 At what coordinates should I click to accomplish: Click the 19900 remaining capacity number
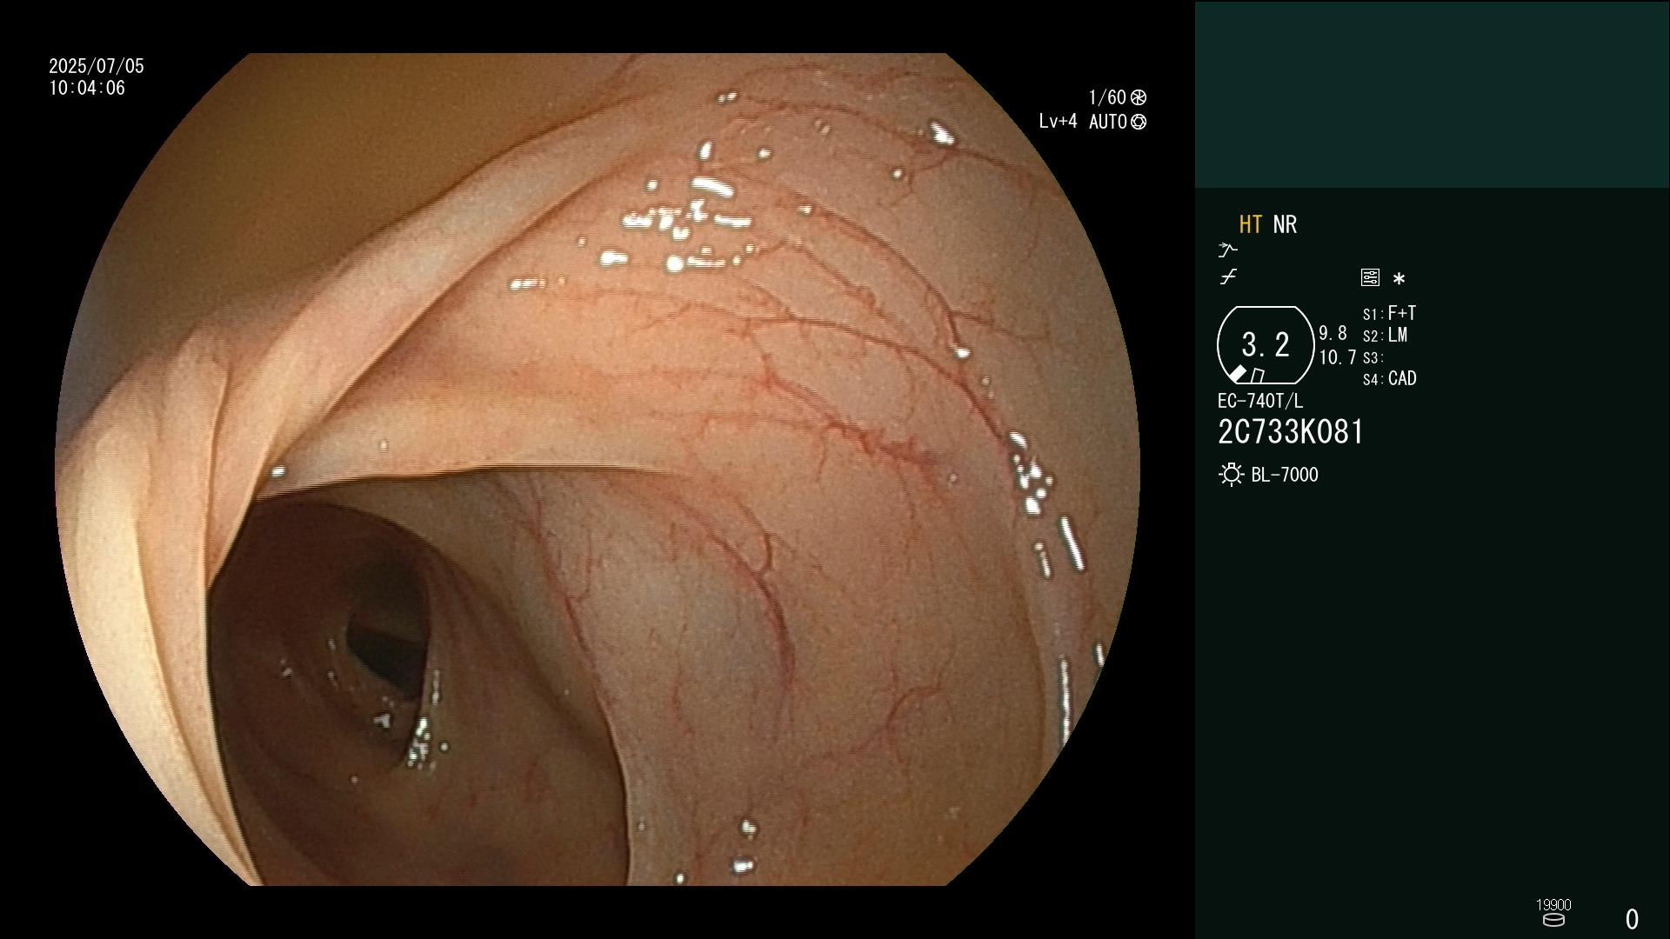coord(1553,905)
